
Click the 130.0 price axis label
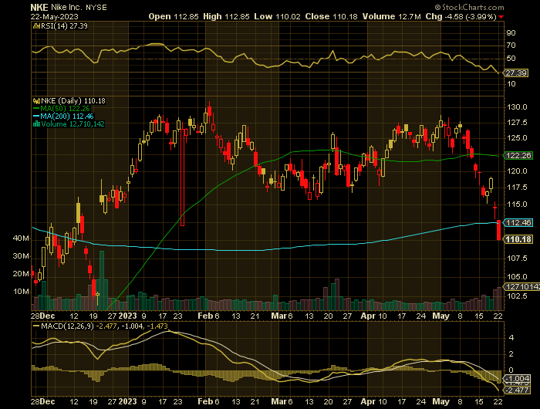(517, 107)
